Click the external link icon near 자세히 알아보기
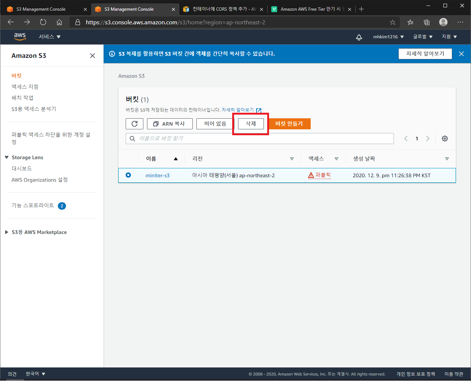The image size is (471, 381). (x=259, y=110)
